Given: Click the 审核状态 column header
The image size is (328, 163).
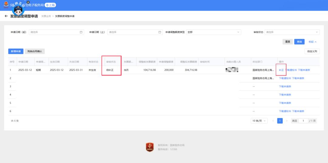Looking at the screenshot, I should (111, 62).
